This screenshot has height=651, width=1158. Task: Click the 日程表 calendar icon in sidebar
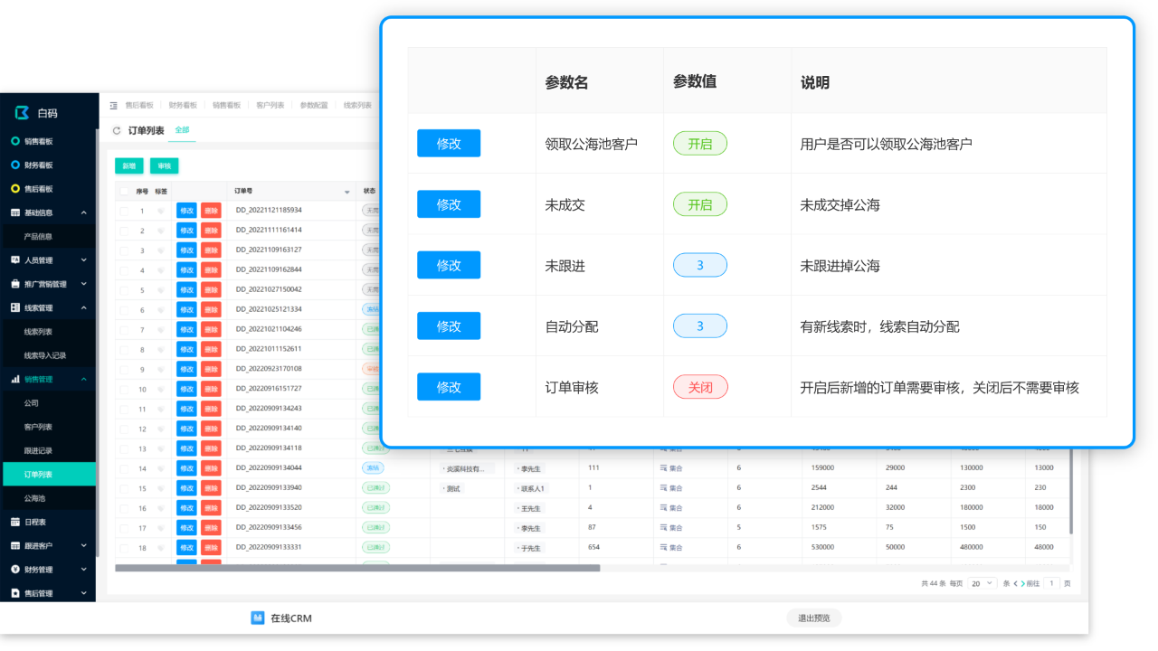click(x=15, y=522)
